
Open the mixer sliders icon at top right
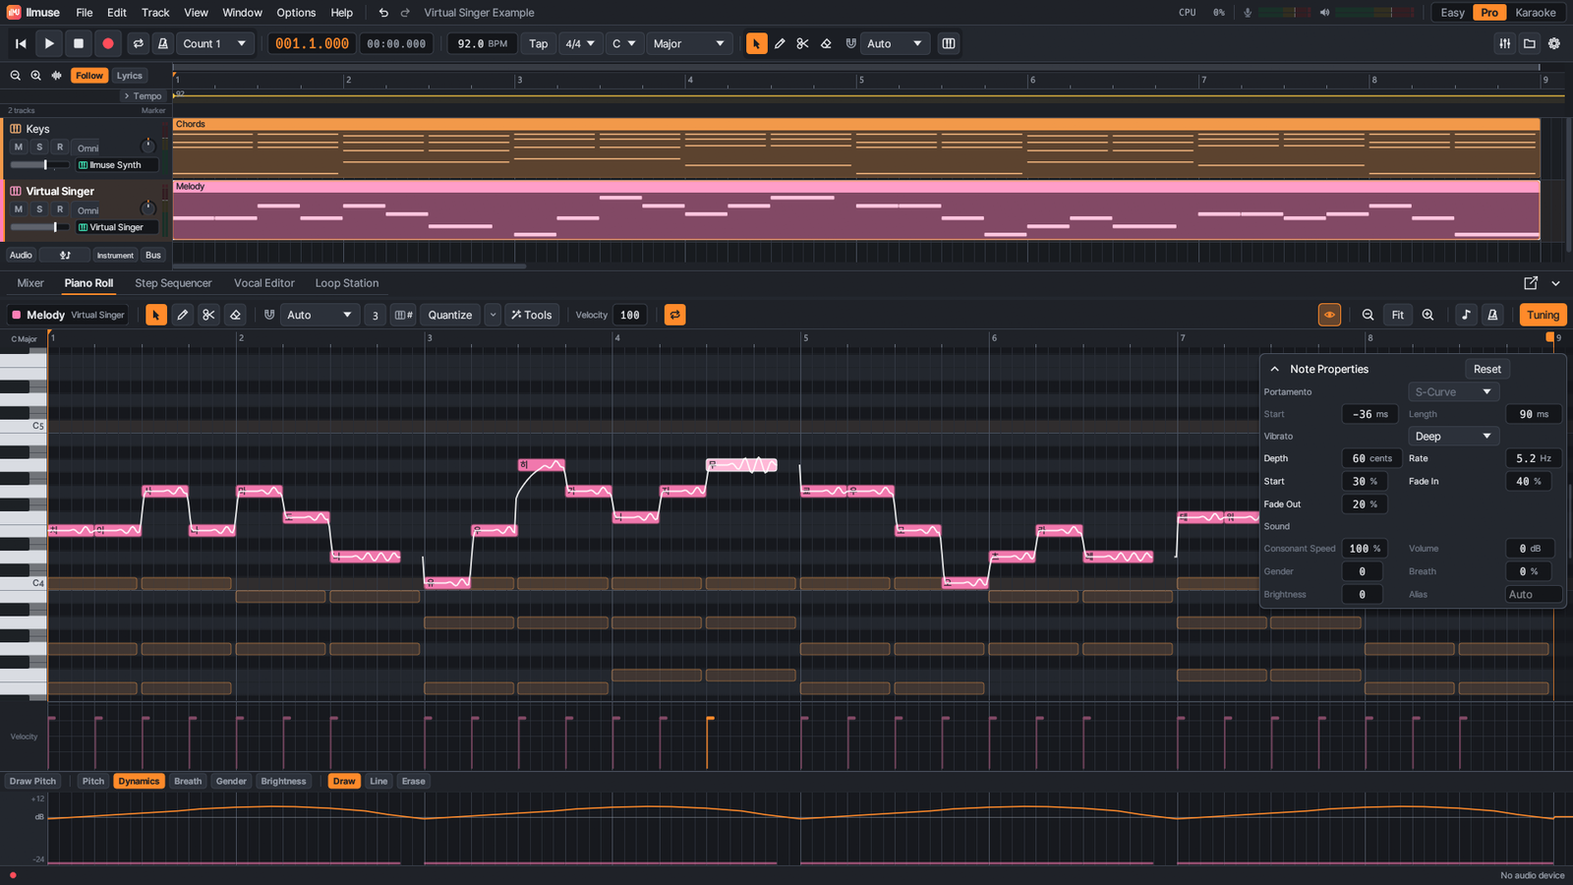(1505, 43)
